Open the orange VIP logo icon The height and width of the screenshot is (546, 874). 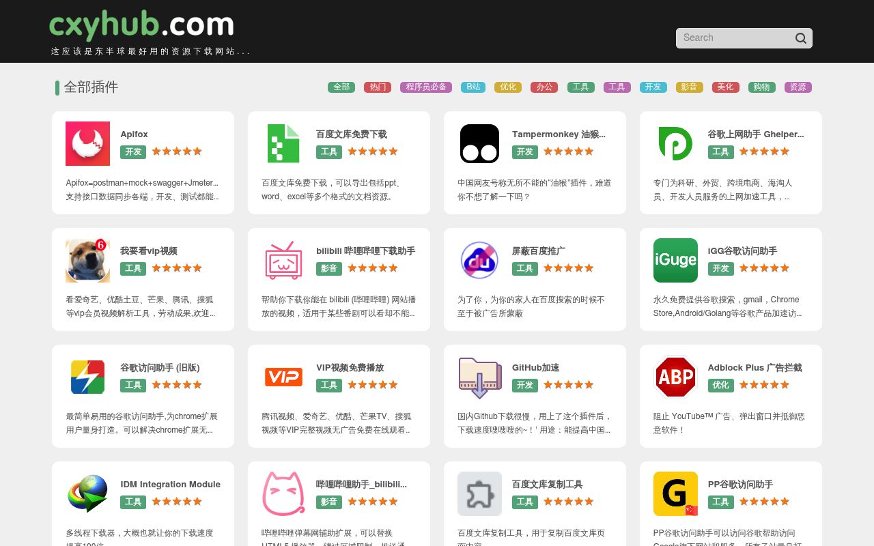point(283,377)
